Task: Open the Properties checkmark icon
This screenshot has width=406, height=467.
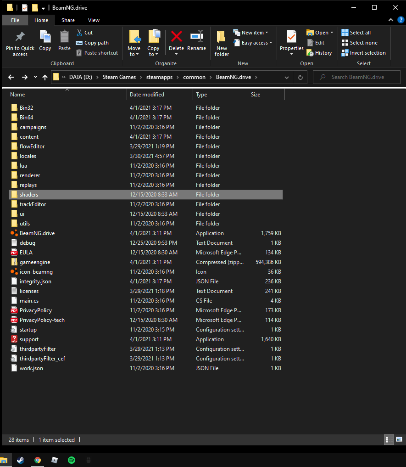Action: pos(291,37)
